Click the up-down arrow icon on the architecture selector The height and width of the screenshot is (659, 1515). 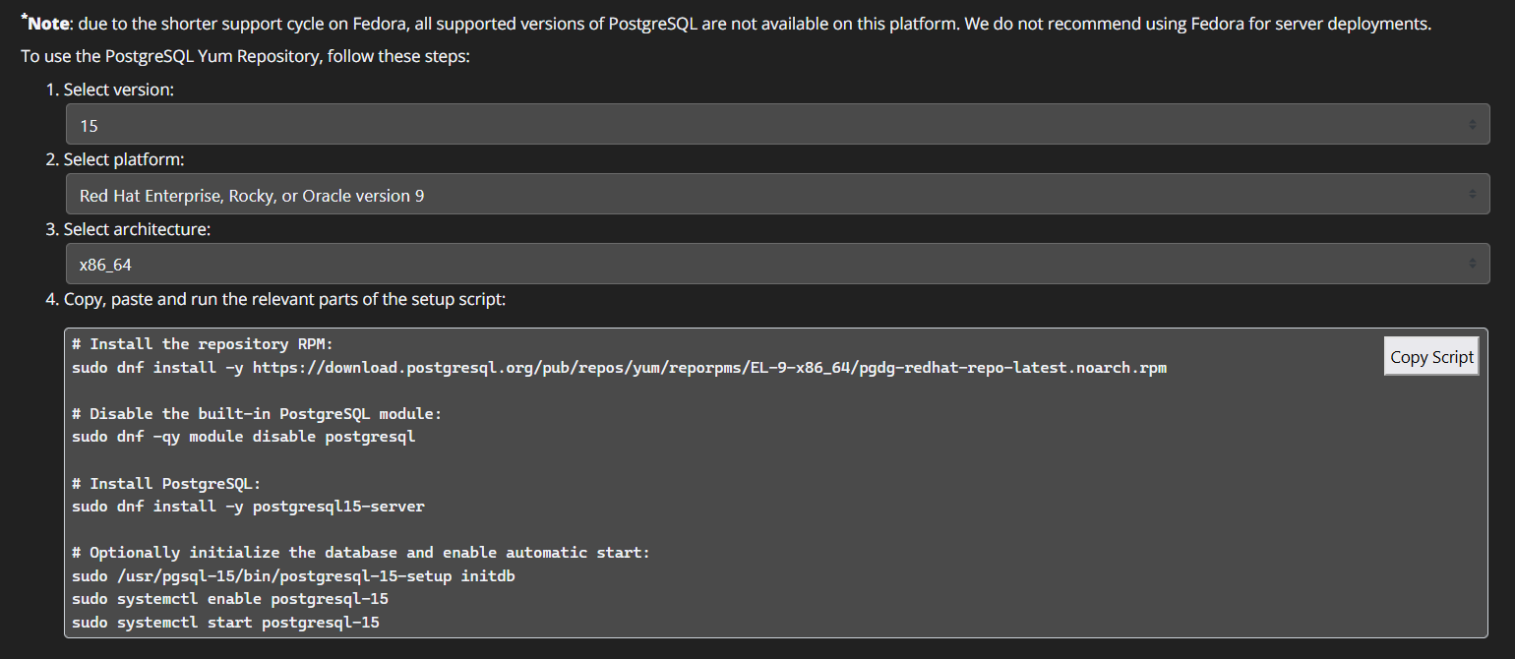coord(1472,264)
